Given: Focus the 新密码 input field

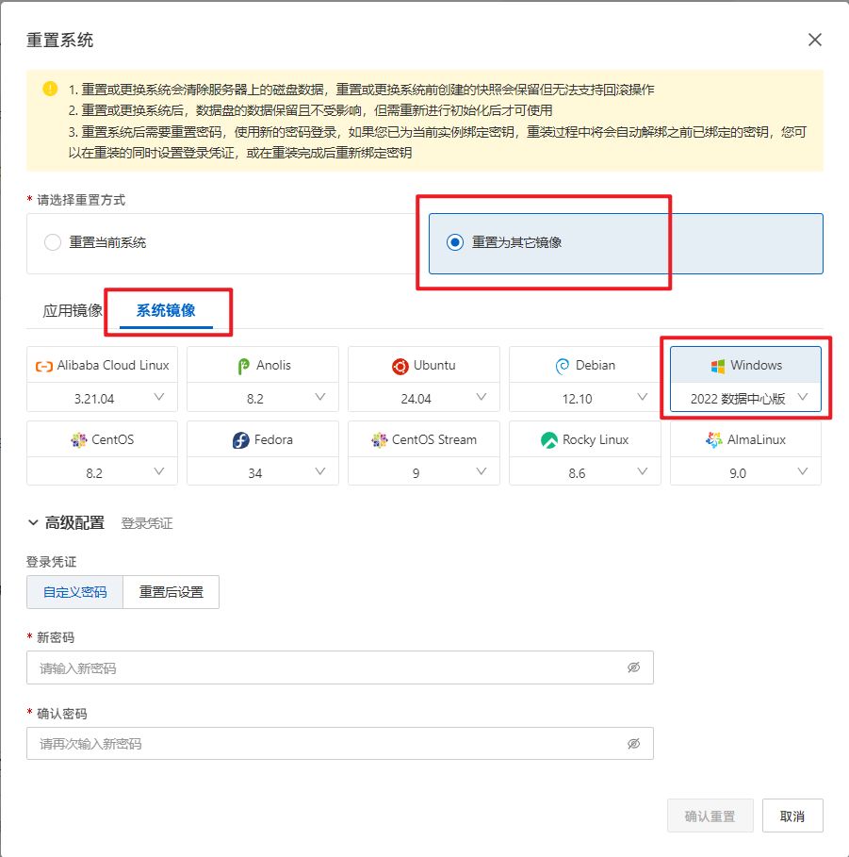Looking at the screenshot, I should click(x=340, y=667).
